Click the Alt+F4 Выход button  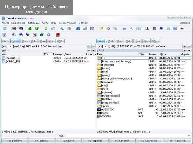tap(177, 141)
